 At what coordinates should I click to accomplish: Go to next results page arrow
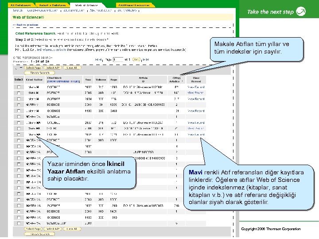[x=144, y=60]
